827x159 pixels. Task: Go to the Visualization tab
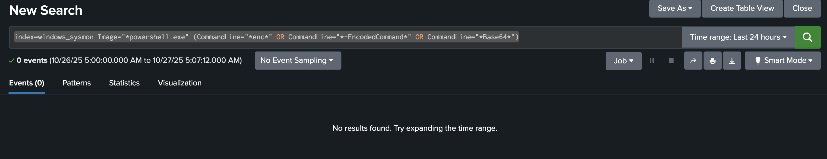179,83
